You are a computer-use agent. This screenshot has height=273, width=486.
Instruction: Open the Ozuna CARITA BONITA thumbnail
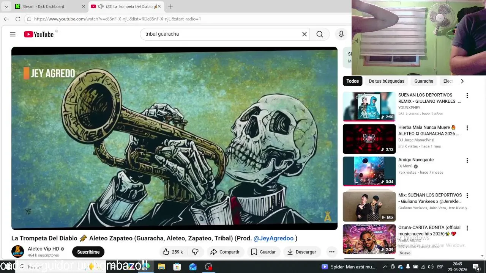[369, 239]
